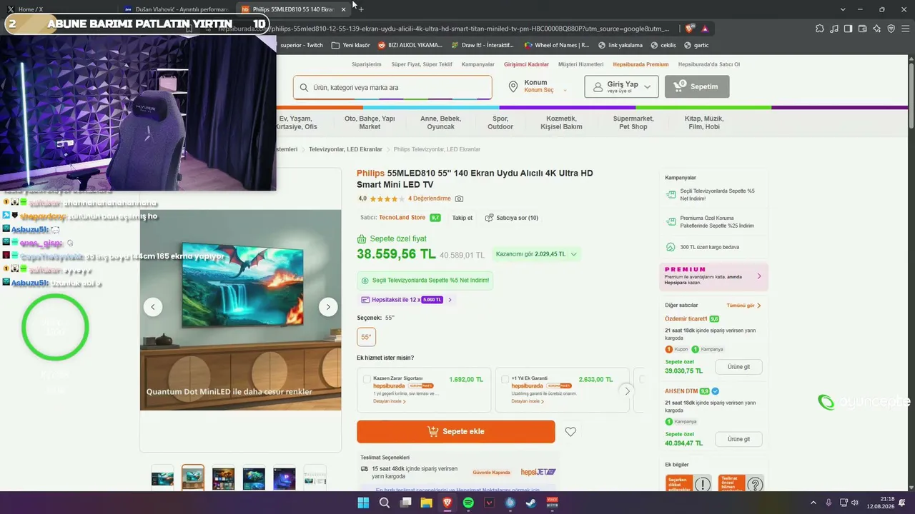Screen dimensions: 915x514
Task: Click the Brave browser taskbar icon
Action: pyautogui.click(x=447, y=503)
